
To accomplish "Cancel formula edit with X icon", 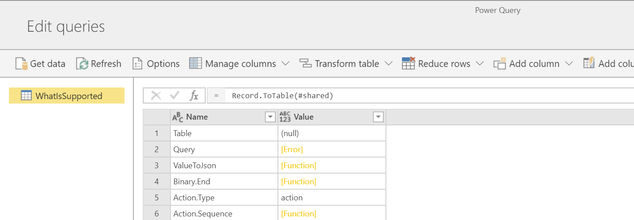I will 156,95.
